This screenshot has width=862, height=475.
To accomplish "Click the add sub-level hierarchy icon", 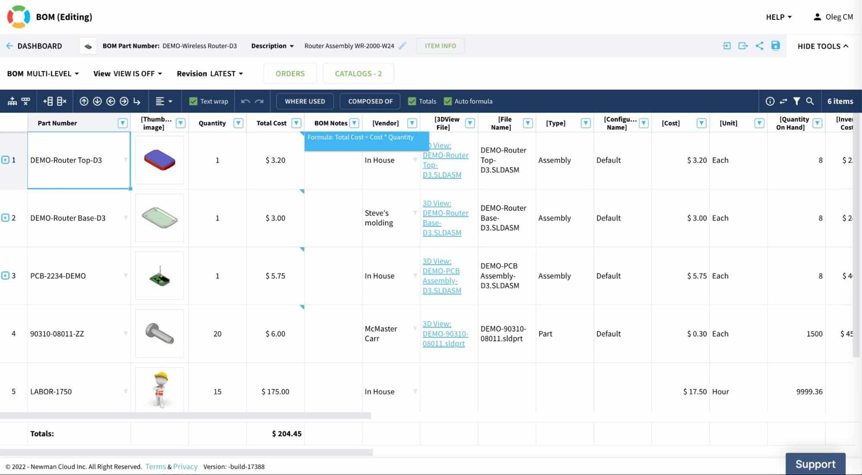I will click(x=12, y=101).
